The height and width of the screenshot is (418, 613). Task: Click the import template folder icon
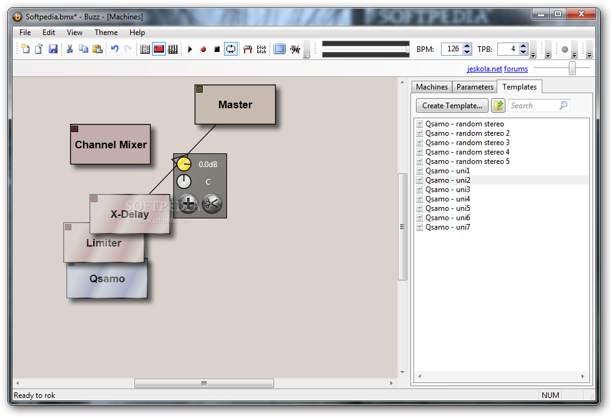pos(498,106)
